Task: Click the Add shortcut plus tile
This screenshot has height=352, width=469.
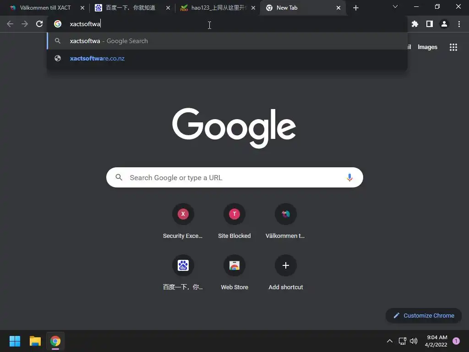Action: [286, 273]
